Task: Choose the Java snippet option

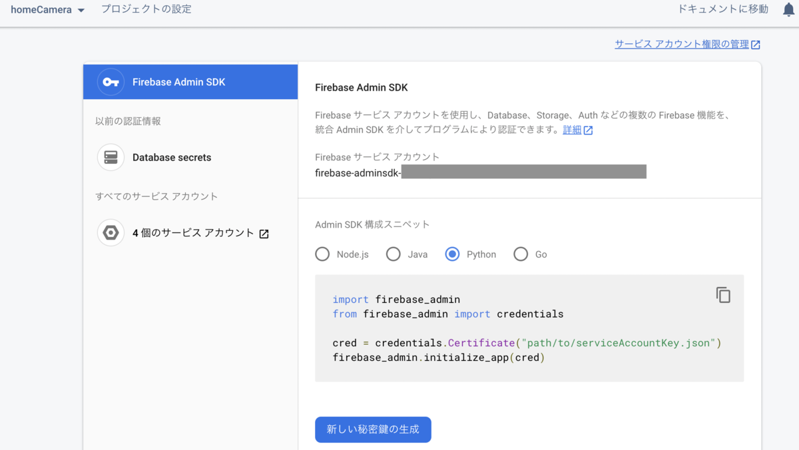Action: pos(394,254)
